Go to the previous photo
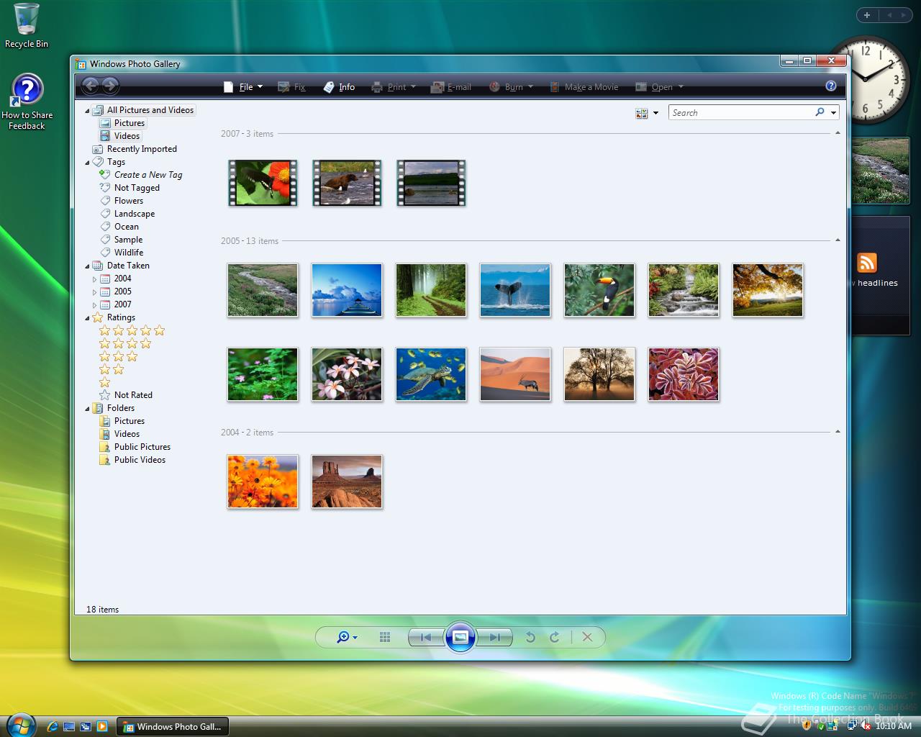 [426, 637]
